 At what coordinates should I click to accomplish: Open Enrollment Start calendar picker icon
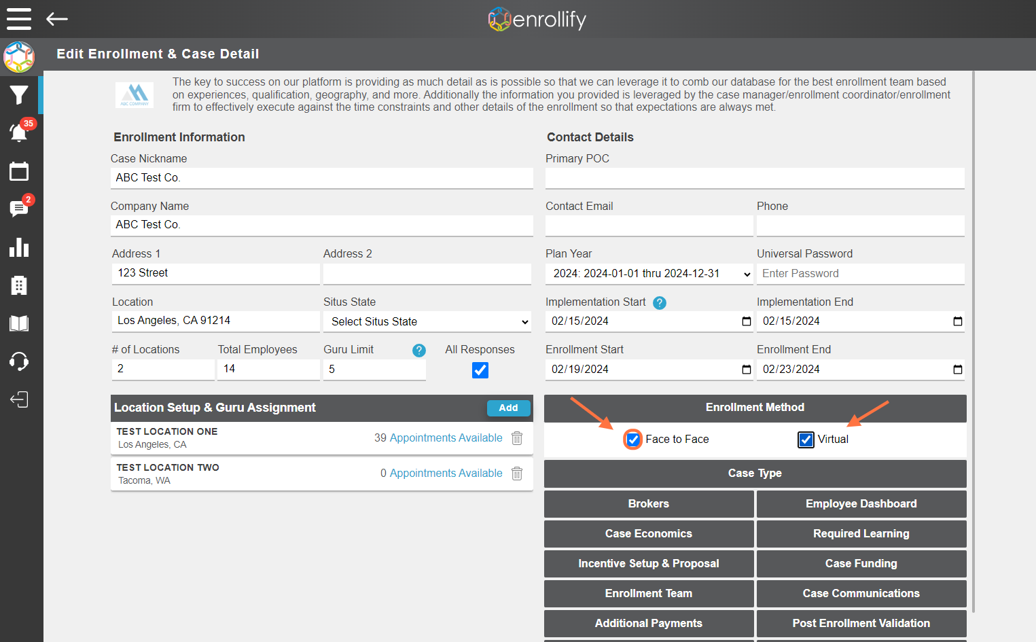746,370
